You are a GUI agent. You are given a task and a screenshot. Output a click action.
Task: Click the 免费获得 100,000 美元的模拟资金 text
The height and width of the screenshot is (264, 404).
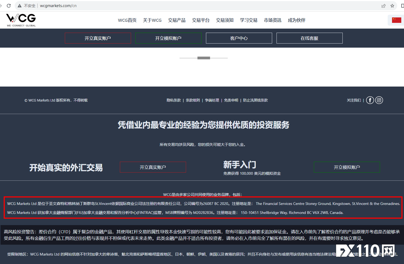pos(252,173)
